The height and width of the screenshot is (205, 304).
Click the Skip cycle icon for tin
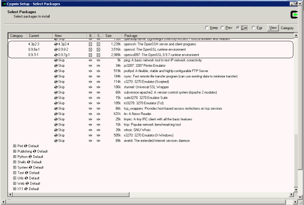(56, 114)
